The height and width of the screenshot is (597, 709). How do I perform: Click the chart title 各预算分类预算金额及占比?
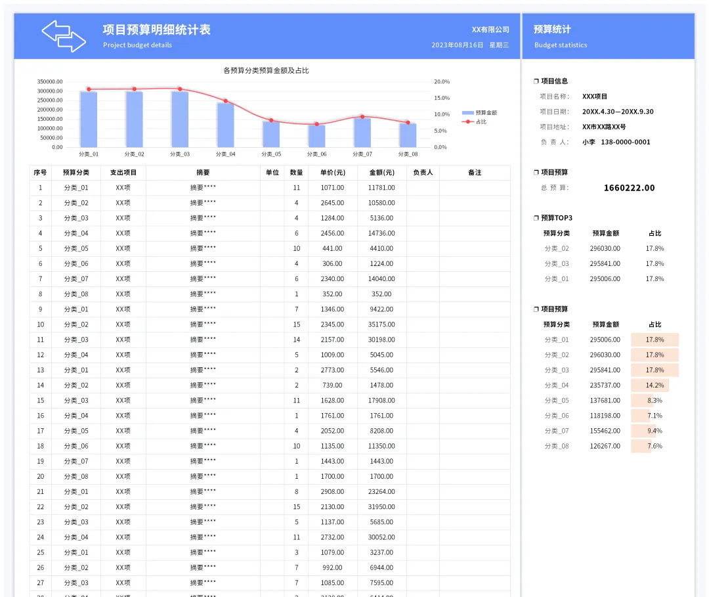tap(266, 70)
